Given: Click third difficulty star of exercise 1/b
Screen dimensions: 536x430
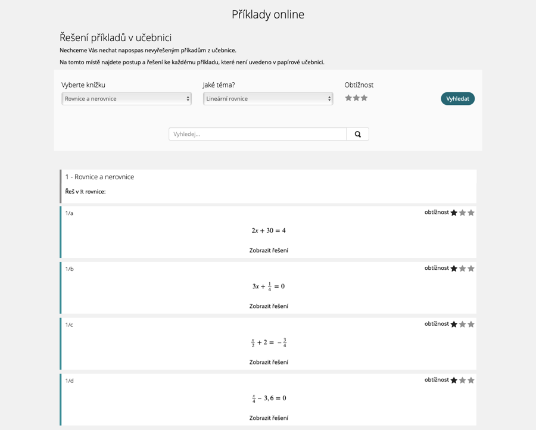Looking at the screenshot, I should pos(471,269).
